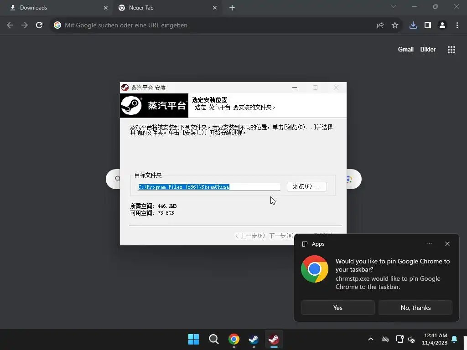Click the muted volume tray icon
Screen dimensions: 467x350
coord(412,339)
